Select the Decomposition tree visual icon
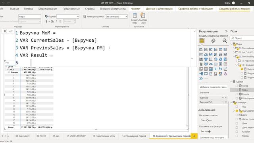This screenshot has width=254, height=143. pos(201,74)
